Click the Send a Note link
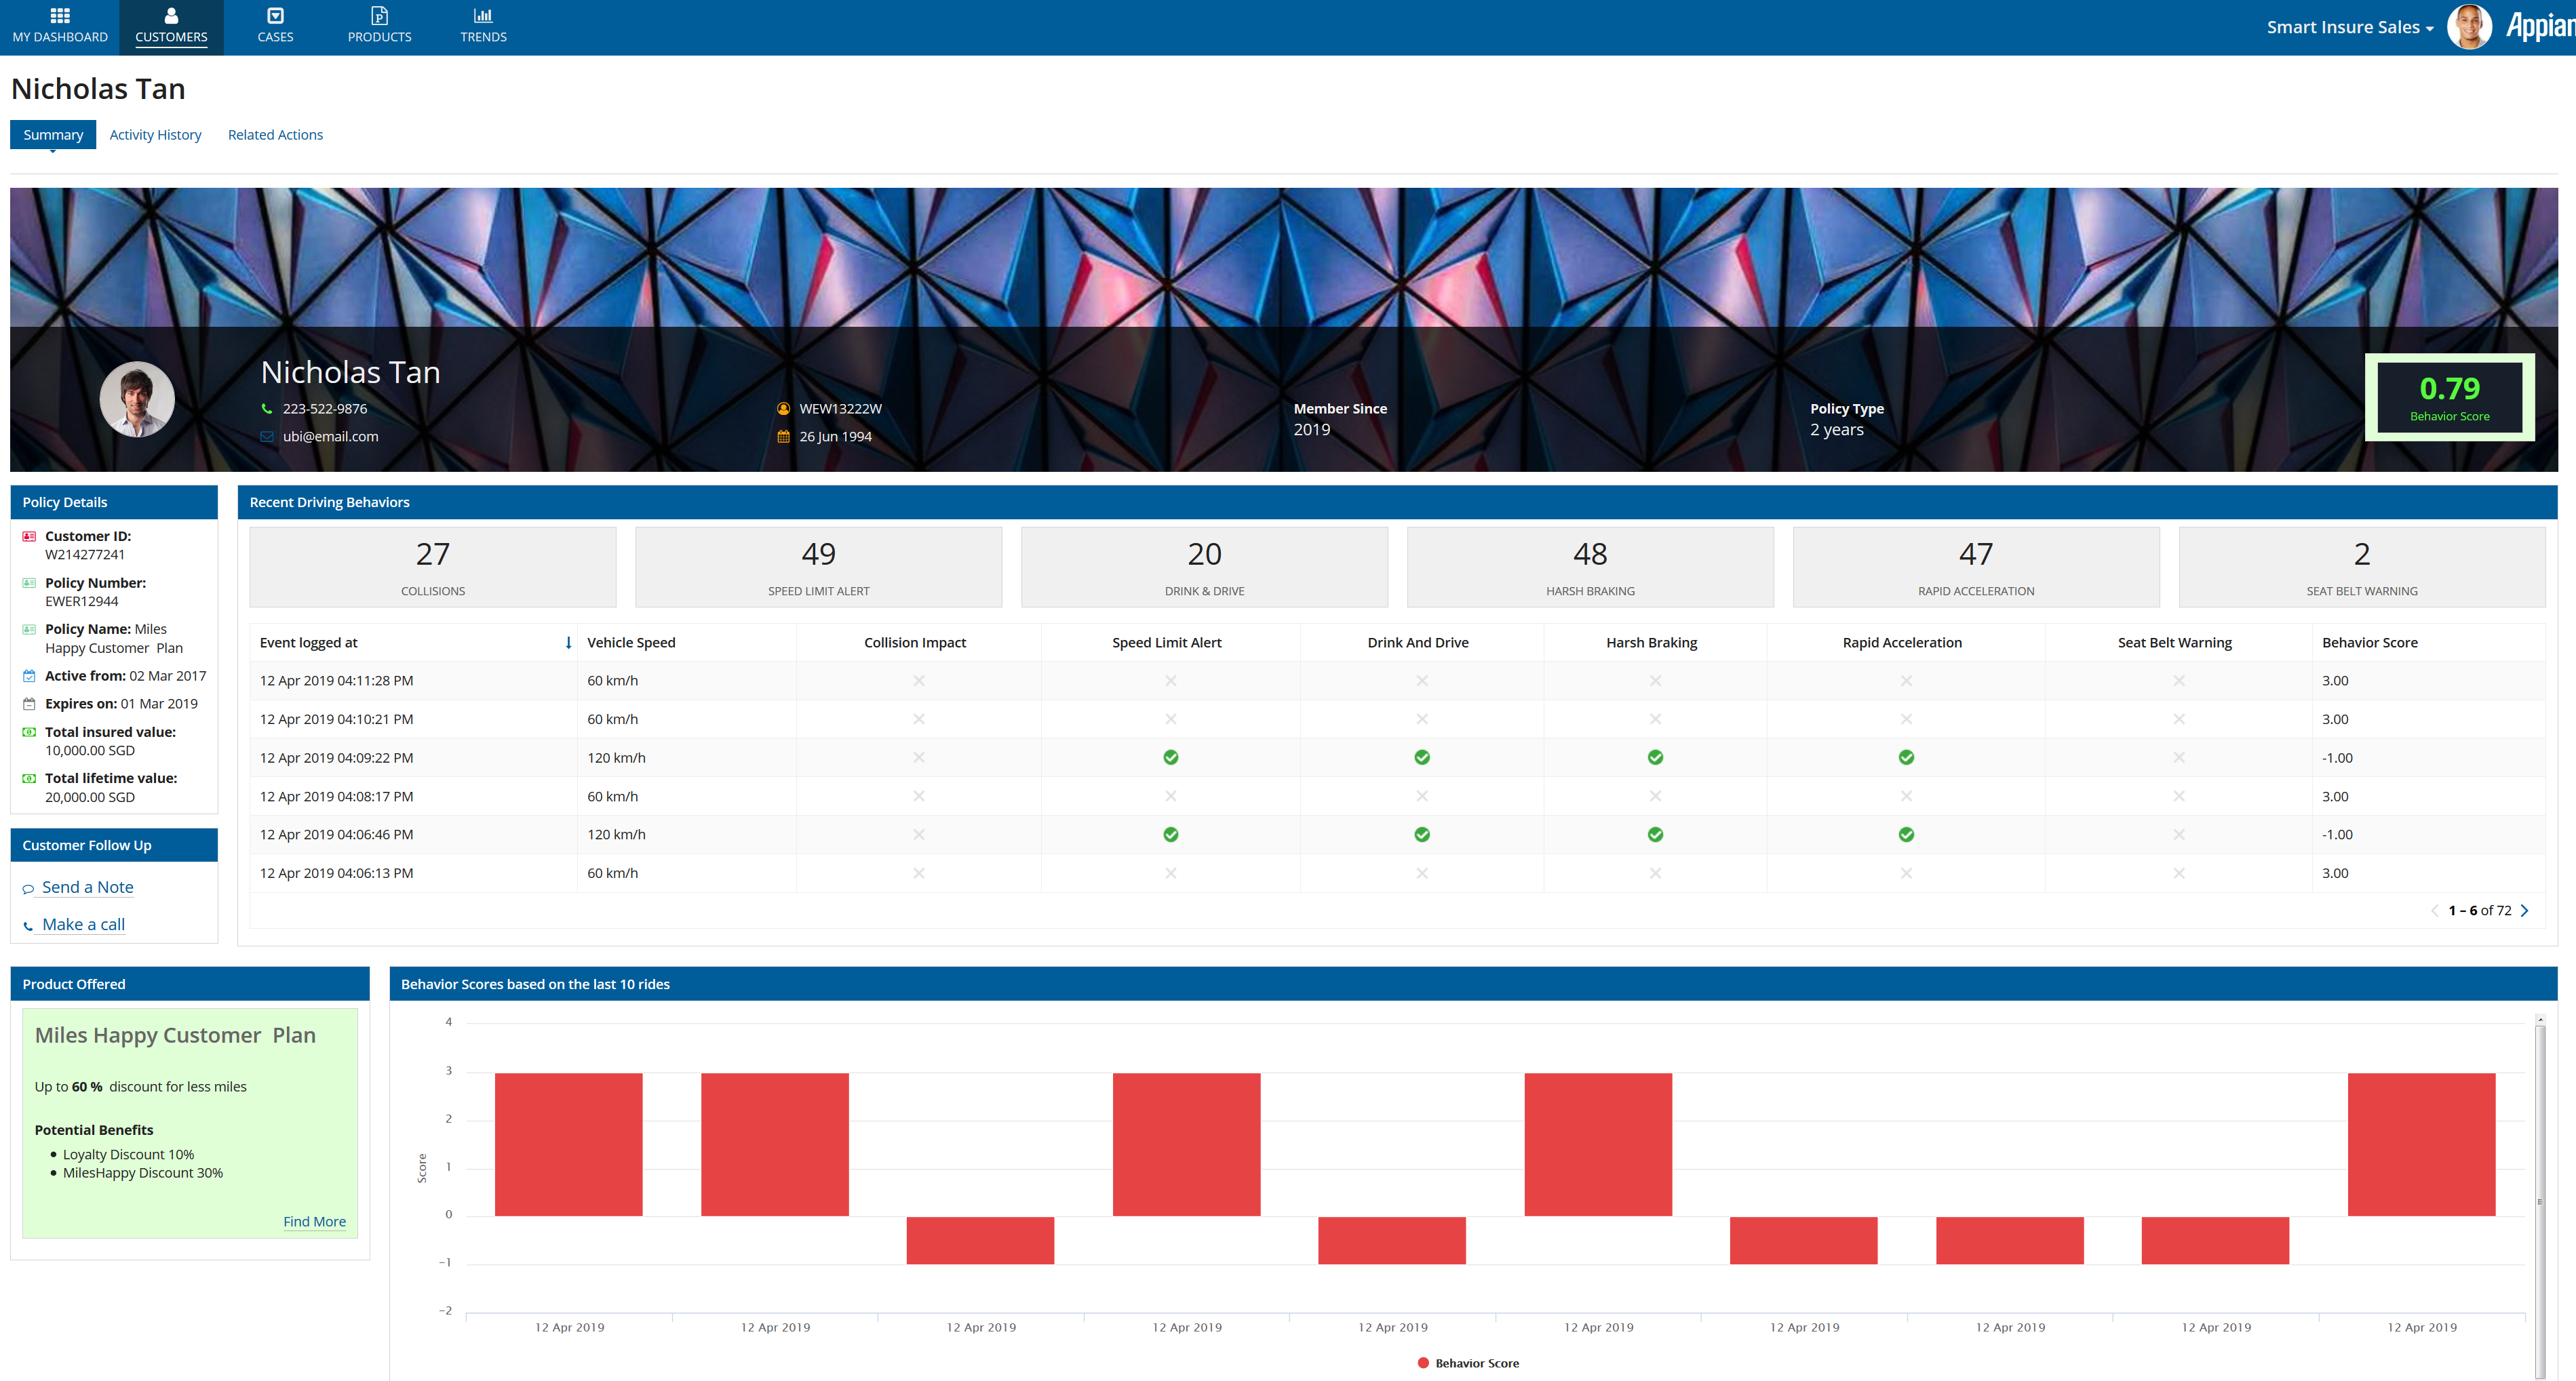 pos(87,887)
